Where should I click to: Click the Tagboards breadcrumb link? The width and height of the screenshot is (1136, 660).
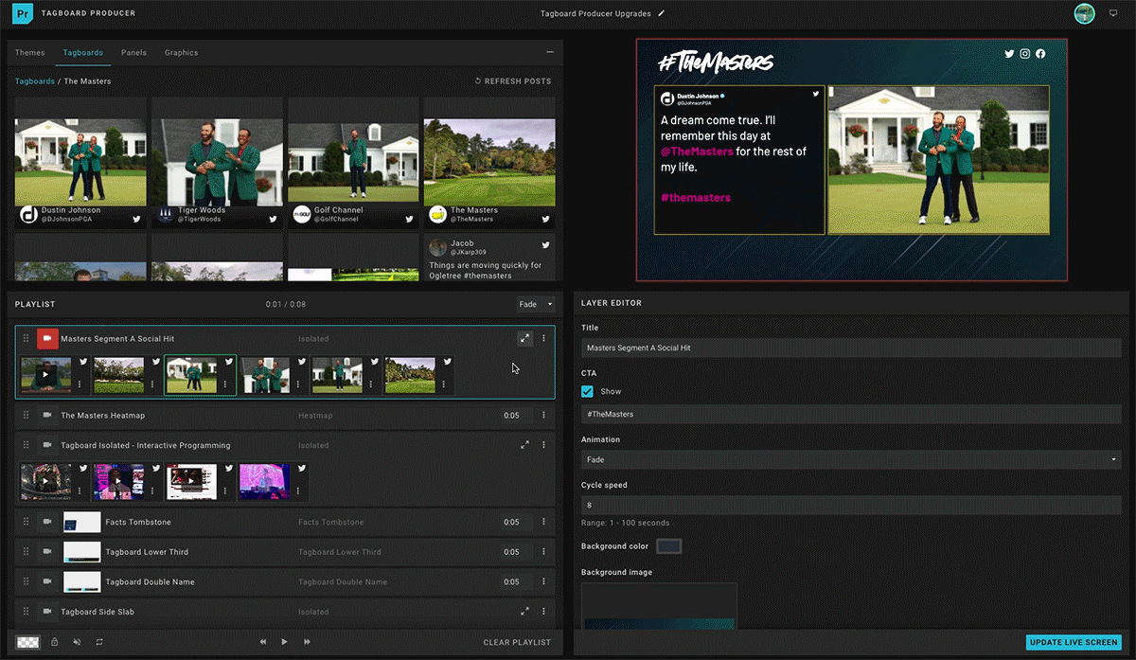35,81
